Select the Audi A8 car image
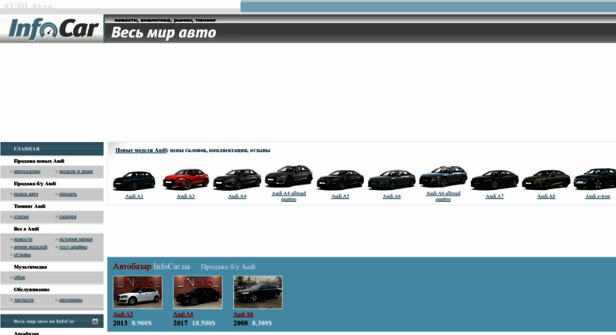 [x=546, y=180]
